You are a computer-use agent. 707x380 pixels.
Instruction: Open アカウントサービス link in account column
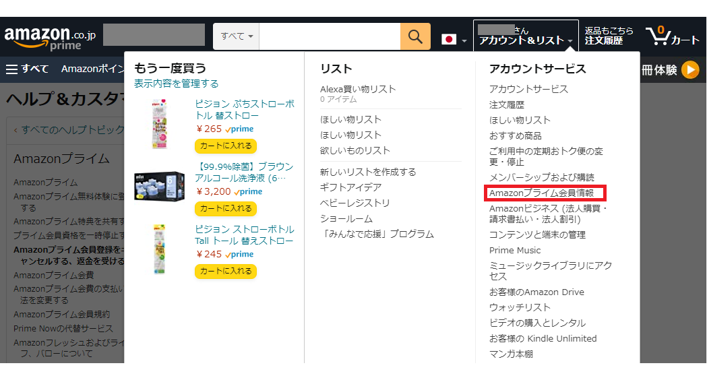[528, 89]
